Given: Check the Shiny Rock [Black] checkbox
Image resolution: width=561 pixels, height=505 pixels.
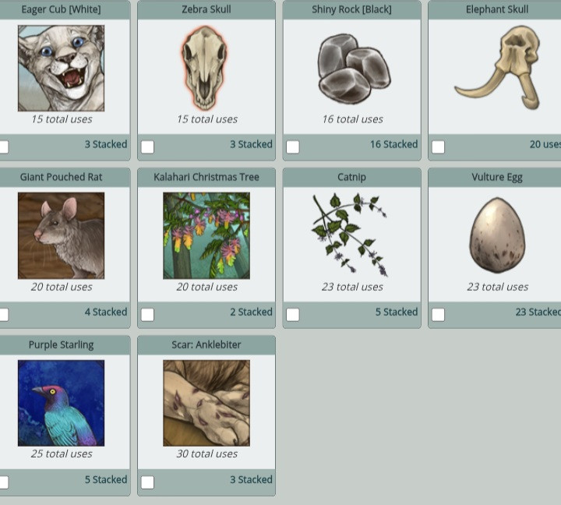Looking at the screenshot, I should click(x=293, y=147).
